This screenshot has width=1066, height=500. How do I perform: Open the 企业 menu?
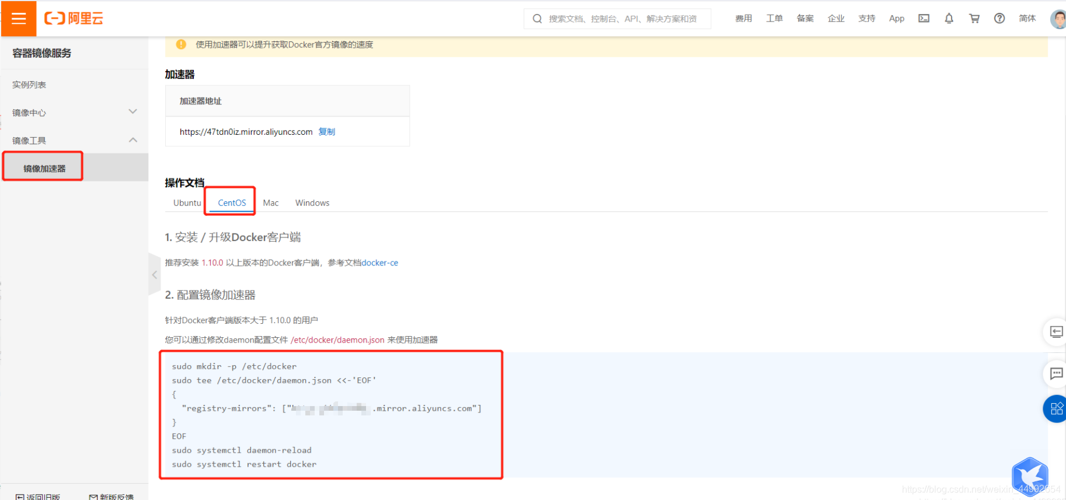point(836,19)
